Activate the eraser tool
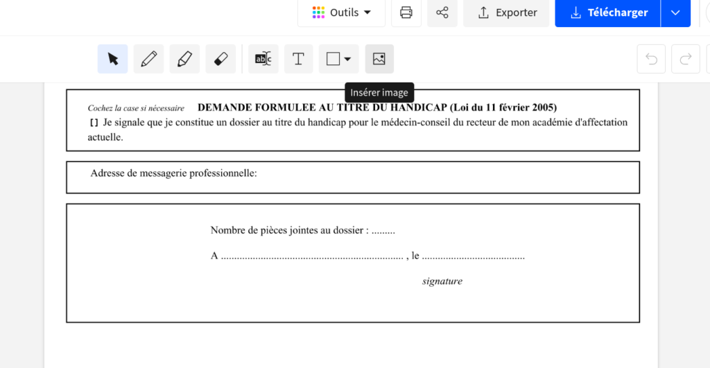Image resolution: width=710 pixels, height=368 pixels. pyautogui.click(x=220, y=59)
